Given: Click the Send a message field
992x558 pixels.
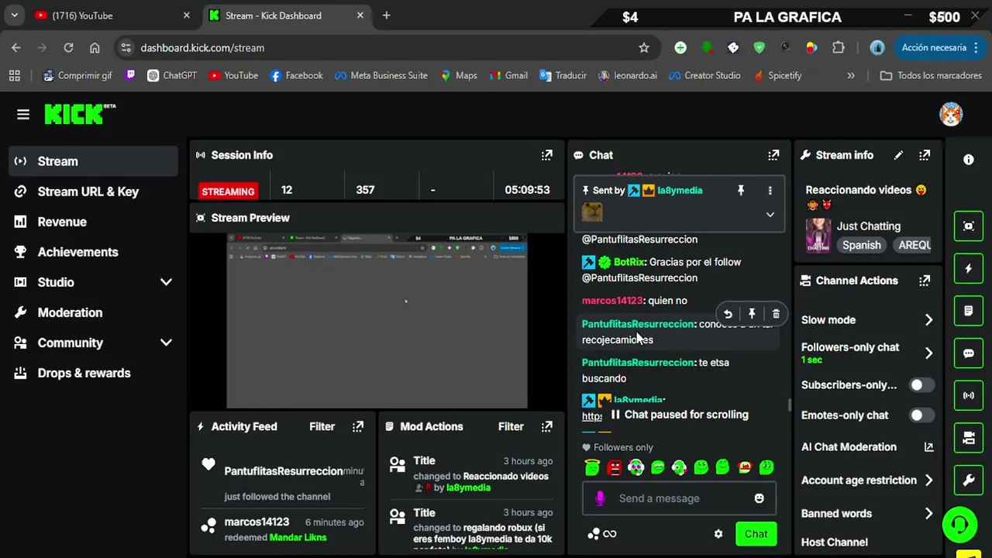Looking at the screenshot, I should 679,498.
